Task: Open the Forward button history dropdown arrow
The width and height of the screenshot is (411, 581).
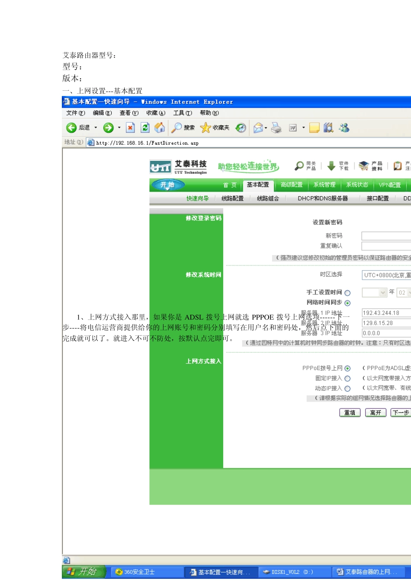Action: [x=119, y=128]
